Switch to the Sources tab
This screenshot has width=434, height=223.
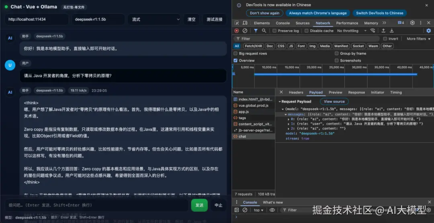pos(303,23)
